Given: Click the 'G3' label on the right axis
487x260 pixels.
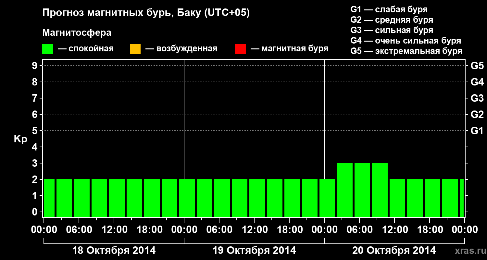Looking at the screenshot, I should click(x=477, y=98).
